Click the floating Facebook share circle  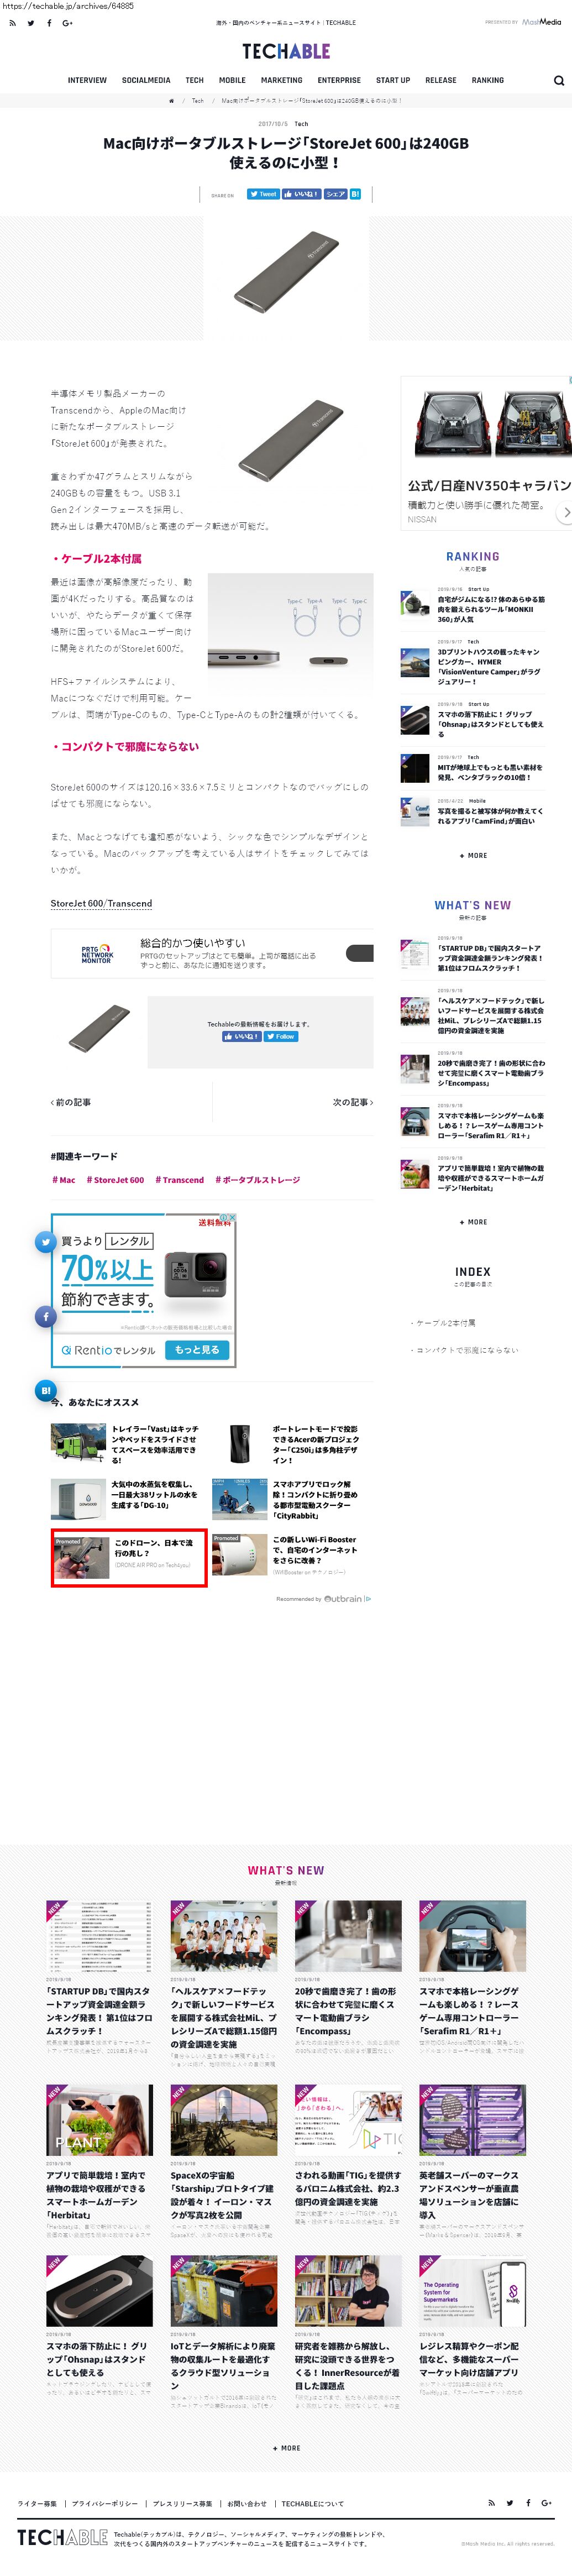(x=45, y=1316)
